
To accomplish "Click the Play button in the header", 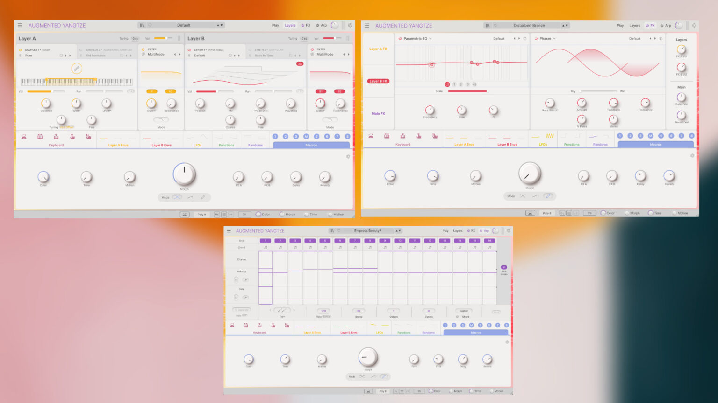I will (275, 25).
